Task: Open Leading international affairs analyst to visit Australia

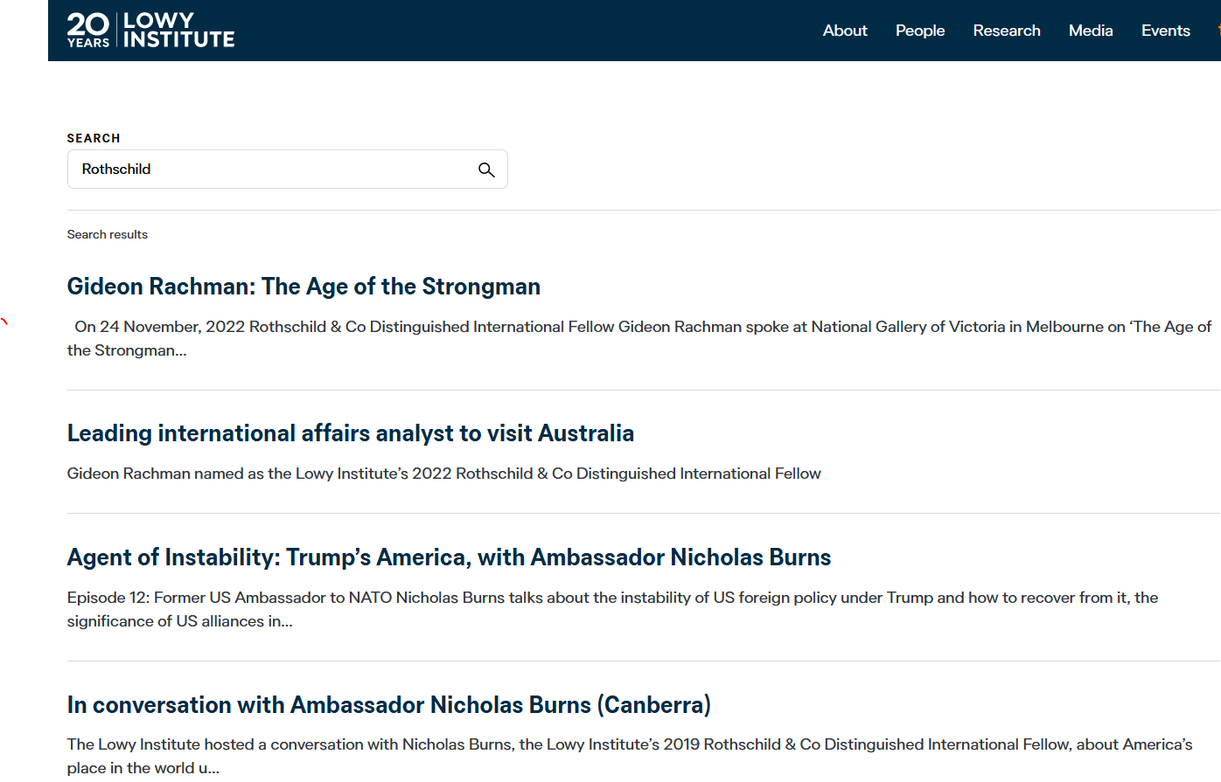Action: 351,433
